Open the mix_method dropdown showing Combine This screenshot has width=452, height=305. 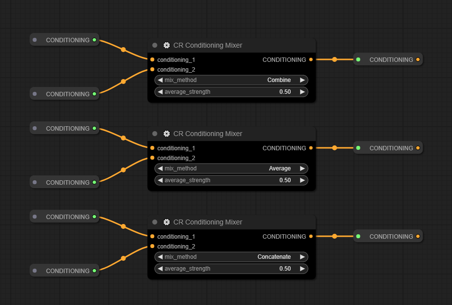pyautogui.click(x=231, y=80)
